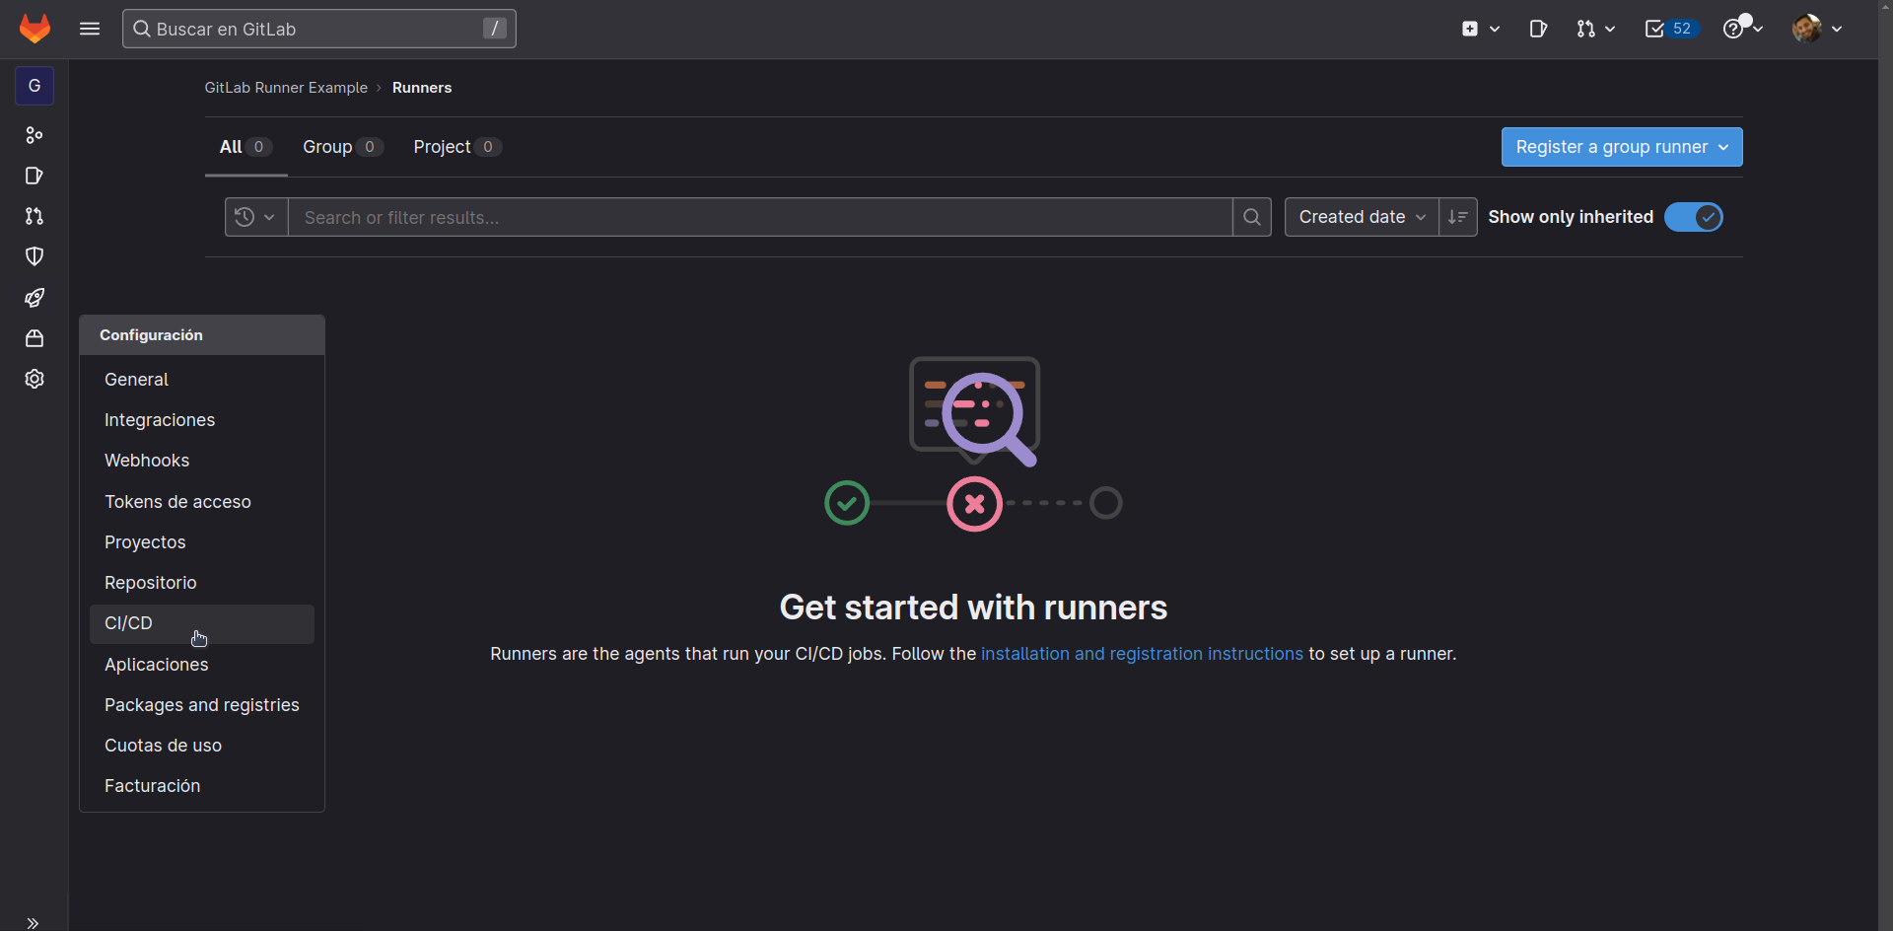Select Webhooks in Configuración menu

(x=202, y=461)
